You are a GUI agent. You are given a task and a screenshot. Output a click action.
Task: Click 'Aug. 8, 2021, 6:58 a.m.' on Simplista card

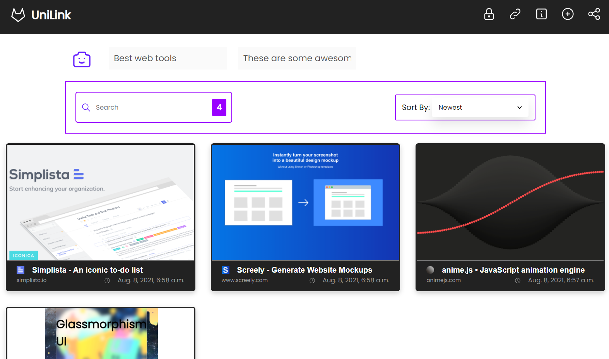click(151, 280)
